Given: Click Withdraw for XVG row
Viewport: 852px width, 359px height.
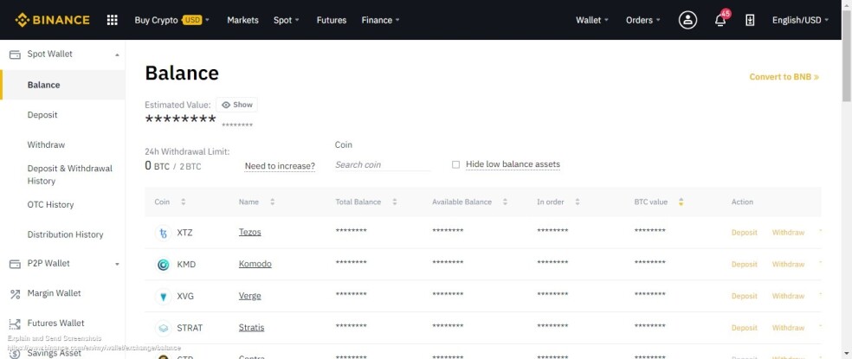Looking at the screenshot, I should [788, 296].
